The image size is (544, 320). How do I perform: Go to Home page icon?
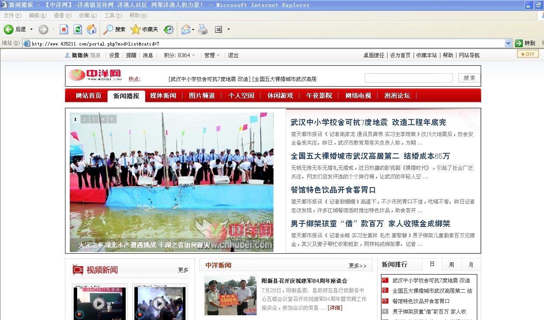[x=91, y=29]
